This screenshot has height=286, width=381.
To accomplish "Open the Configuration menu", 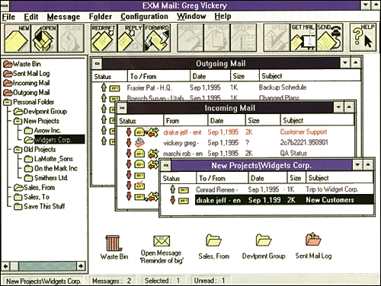I will 144,17.
